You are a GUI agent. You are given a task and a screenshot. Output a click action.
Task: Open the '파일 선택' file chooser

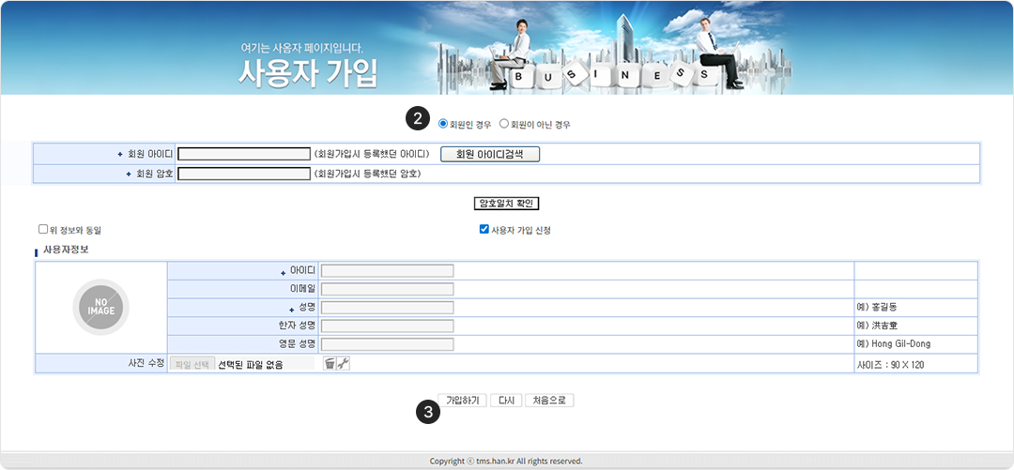point(192,364)
